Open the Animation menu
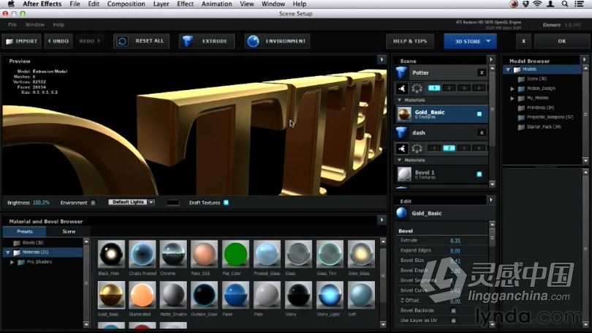 click(217, 4)
